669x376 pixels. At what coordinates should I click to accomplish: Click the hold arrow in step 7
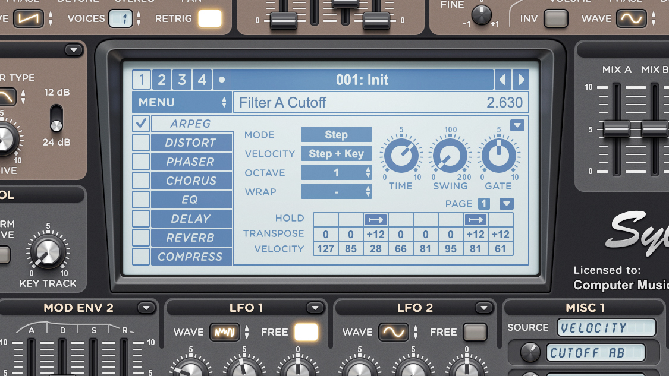(475, 220)
